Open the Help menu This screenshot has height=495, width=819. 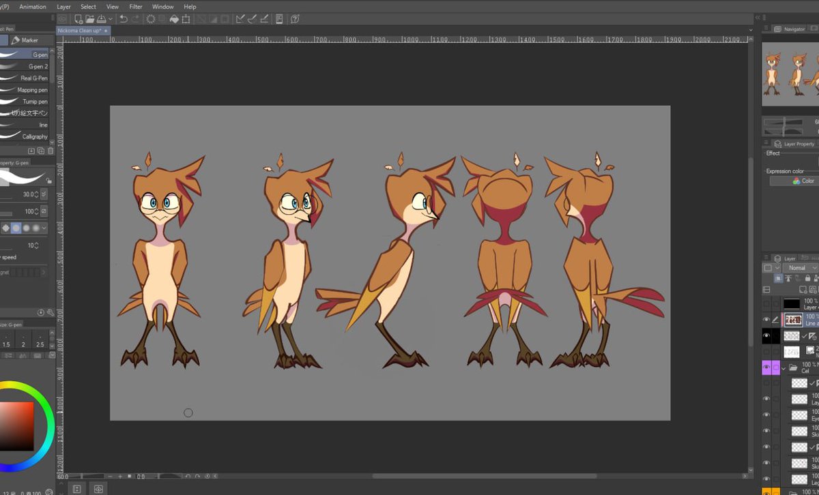click(x=190, y=7)
